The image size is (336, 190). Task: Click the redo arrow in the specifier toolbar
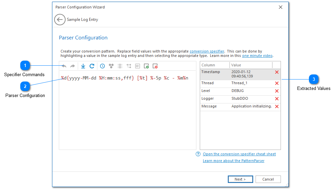coord(73,66)
